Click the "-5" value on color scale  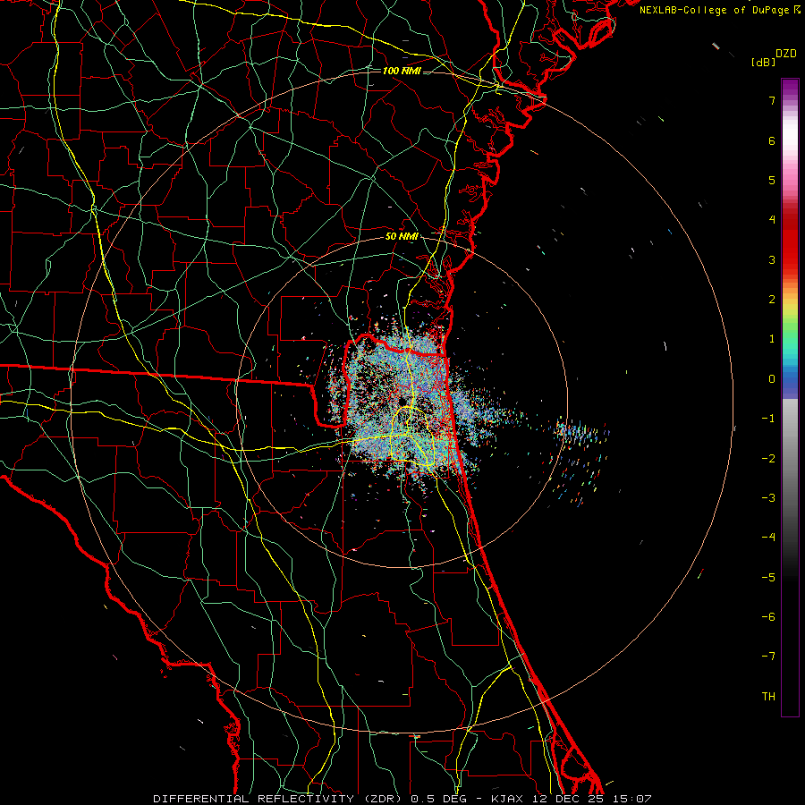tap(768, 578)
